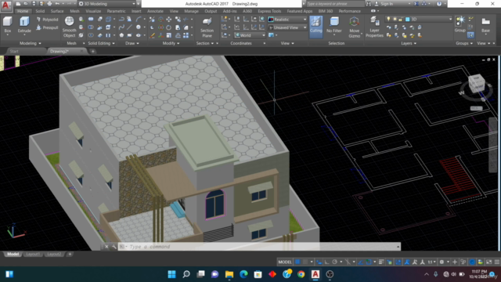The width and height of the screenshot is (501, 282).
Task: Open taskbar Search
Action: pyautogui.click(x=186, y=274)
